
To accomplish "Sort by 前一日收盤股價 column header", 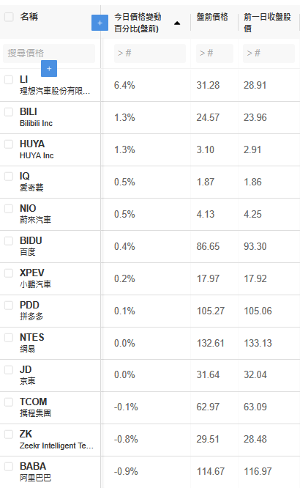I will point(267,23).
